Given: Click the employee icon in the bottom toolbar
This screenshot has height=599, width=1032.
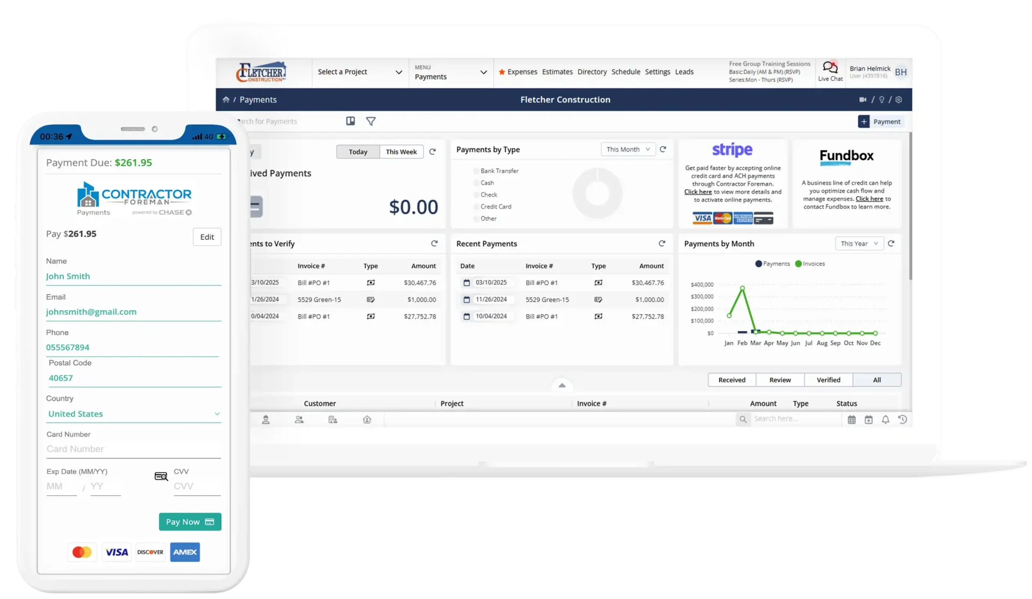Looking at the screenshot, I should [x=266, y=420].
